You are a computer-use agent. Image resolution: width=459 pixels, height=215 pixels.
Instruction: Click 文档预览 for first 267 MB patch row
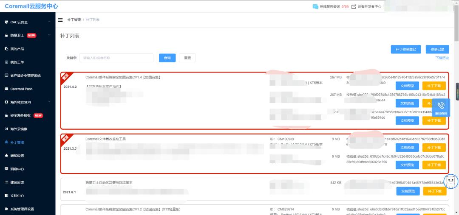[x=407, y=86]
